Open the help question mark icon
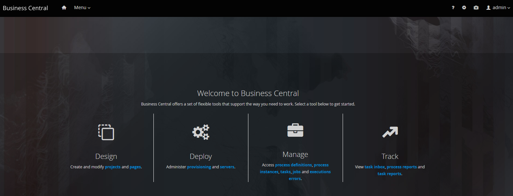This screenshot has width=513, height=196. point(453,7)
